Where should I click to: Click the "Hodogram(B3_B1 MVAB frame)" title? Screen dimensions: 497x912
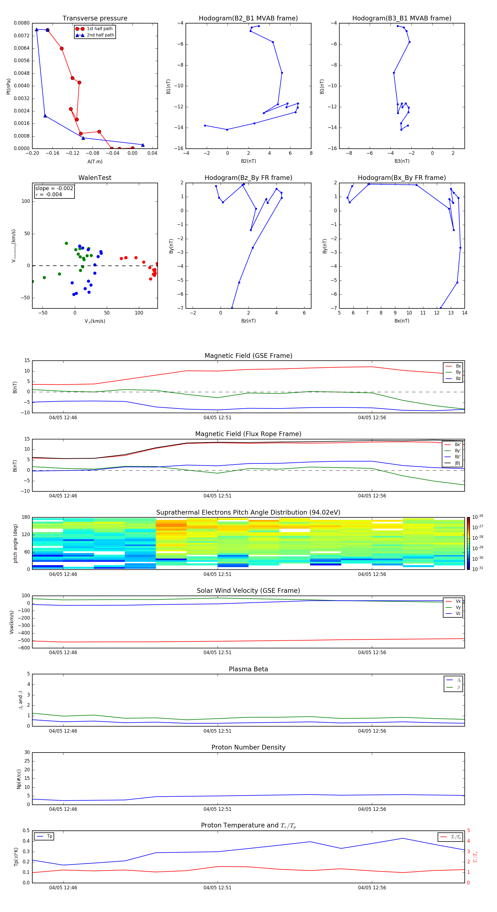coord(402,18)
